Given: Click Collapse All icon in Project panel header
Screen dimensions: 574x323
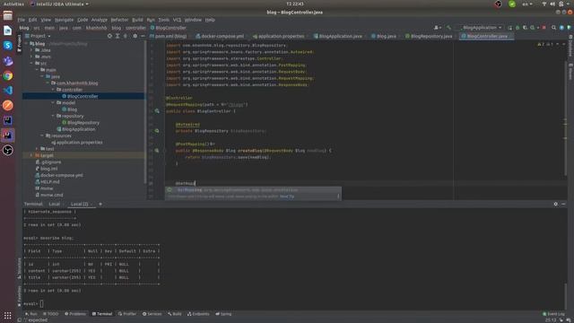Looking at the screenshot, I should [126, 36].
